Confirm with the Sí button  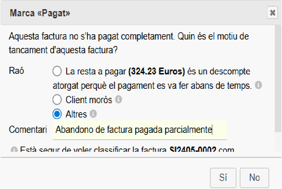[x=223, y=178]
